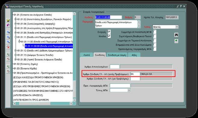
Task: Select tree row 81.01.99 Λοιπά Έκτακτα
Action: [x=40, y=60]
